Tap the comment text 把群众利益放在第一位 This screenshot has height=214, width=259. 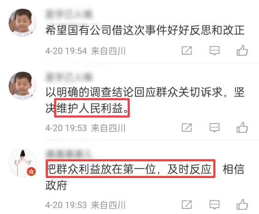[131, 169]
